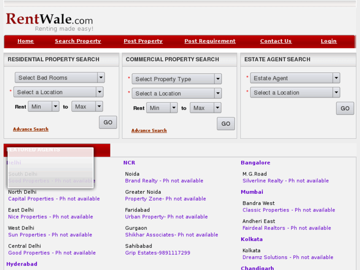The width and height of the screenshot is (360, 270).
Task: Open Capital Properties agent link
Action: pos(54,199)
